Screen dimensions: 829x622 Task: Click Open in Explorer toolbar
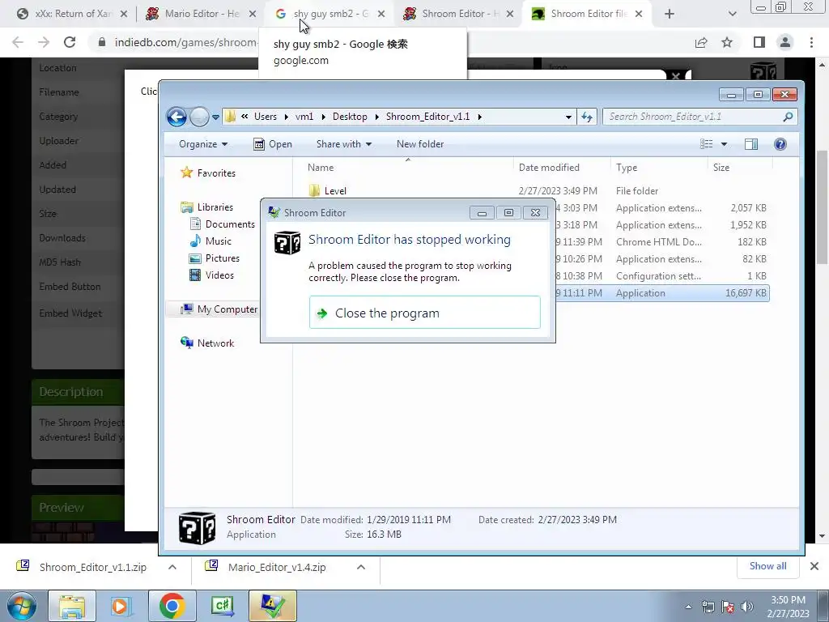pyautogui.click(x=273, y=144)
